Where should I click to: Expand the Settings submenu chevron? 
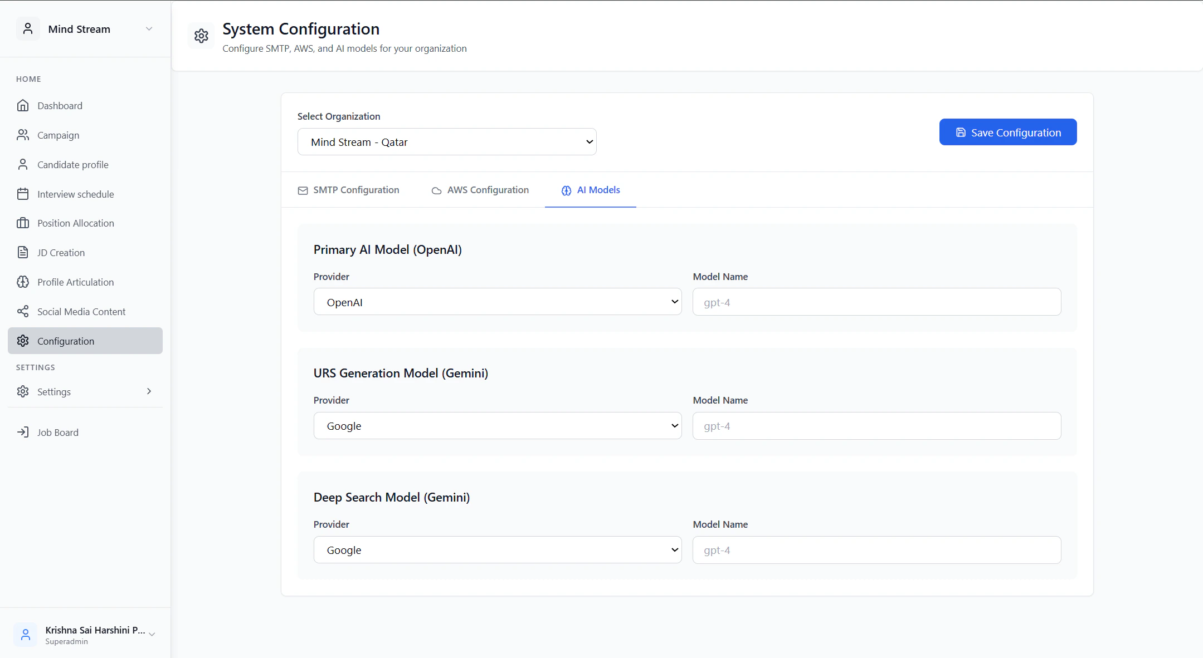point(149,391)
